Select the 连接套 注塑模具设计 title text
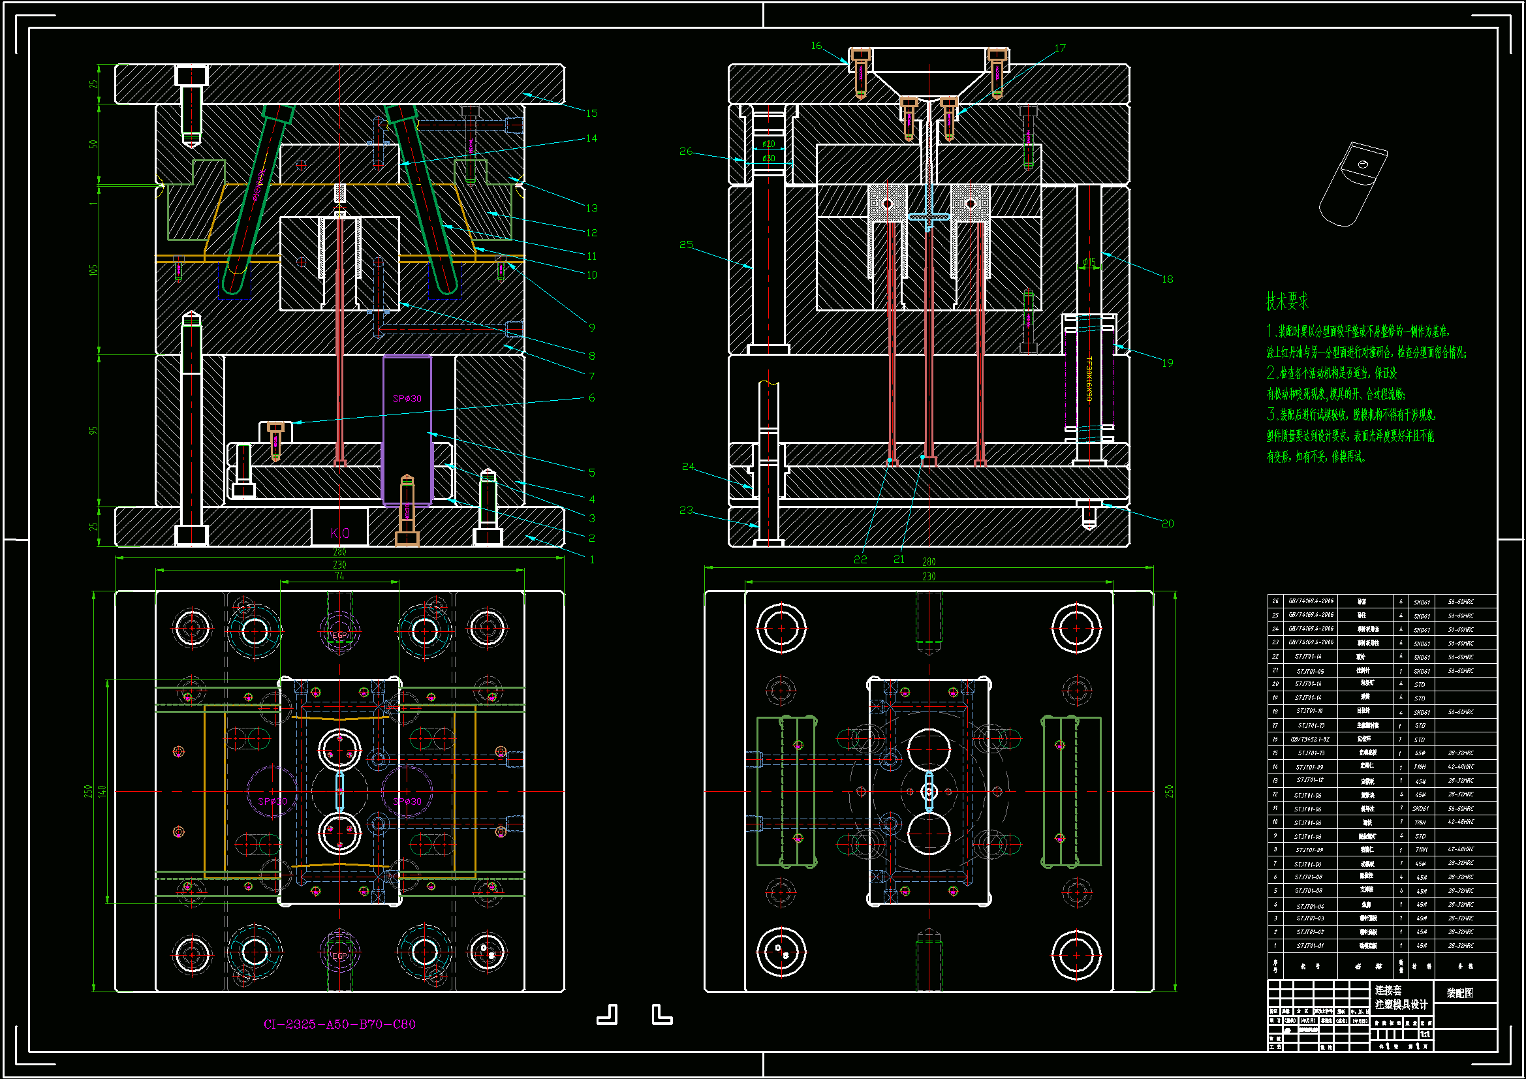The image size is (1526, 1079). (x=1401, y=997)
